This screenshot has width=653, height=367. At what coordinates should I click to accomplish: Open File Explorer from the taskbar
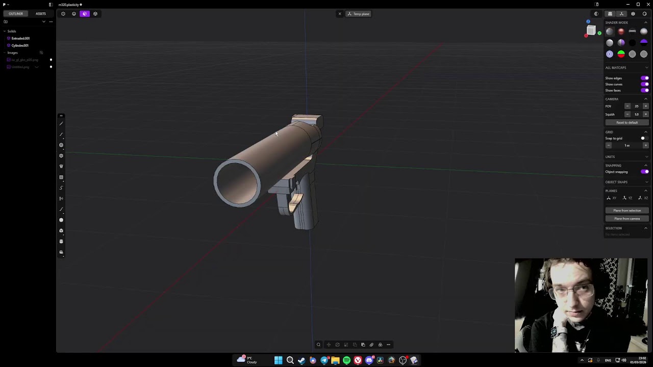click(335, 360)
